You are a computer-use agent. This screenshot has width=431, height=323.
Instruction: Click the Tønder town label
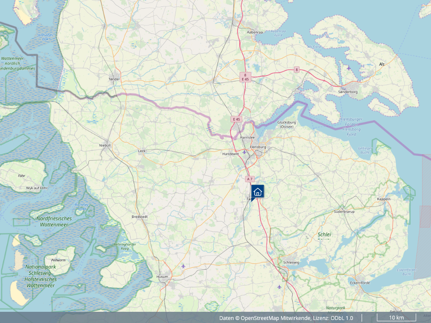point(114,79)
